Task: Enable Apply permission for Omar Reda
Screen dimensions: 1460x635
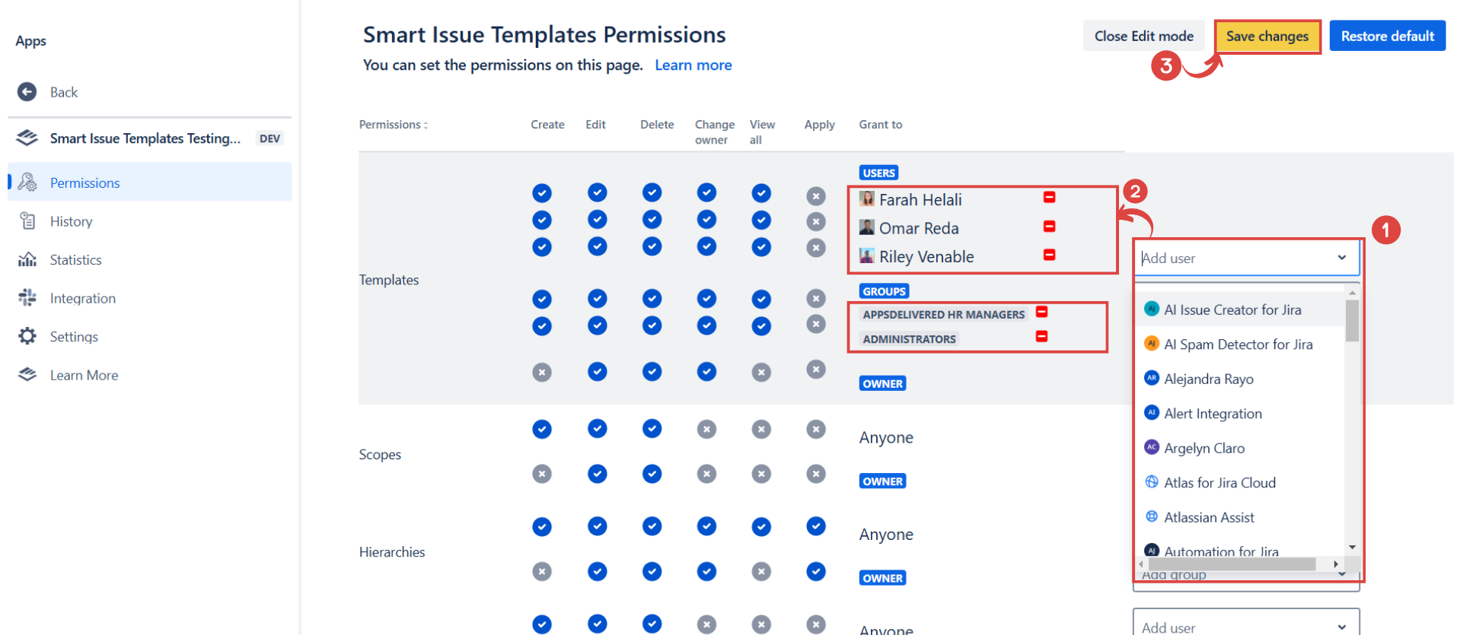Action: 816,221
